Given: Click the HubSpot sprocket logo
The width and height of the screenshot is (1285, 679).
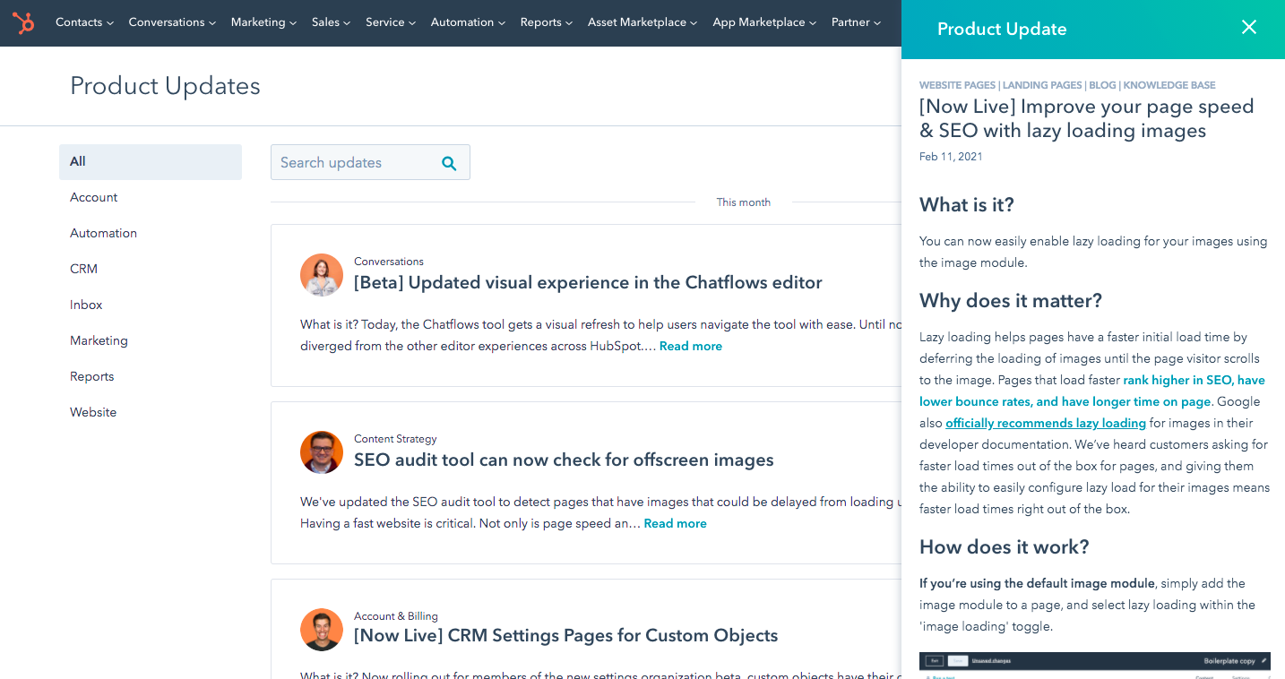Looking at the screenshot, I should click(x=24, y=22).
